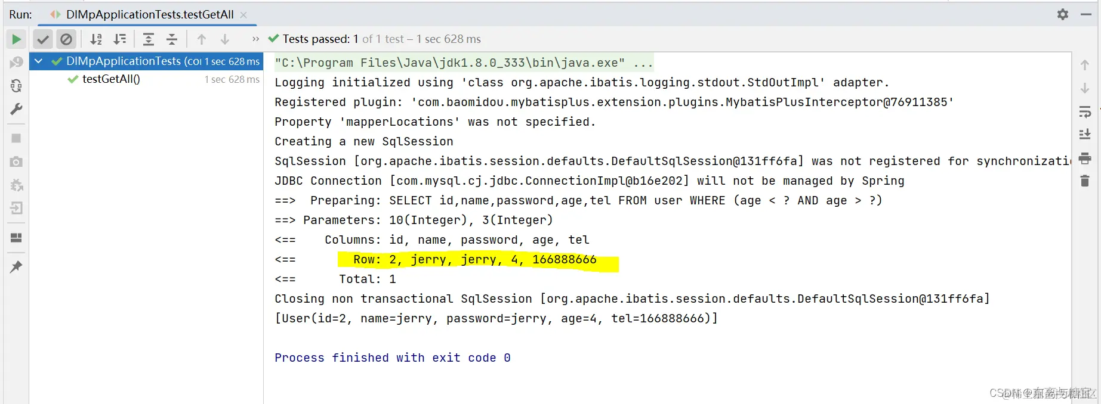Clear all console output trash icon
The height and width of the screenshot is (404, 1101).
1085,181
